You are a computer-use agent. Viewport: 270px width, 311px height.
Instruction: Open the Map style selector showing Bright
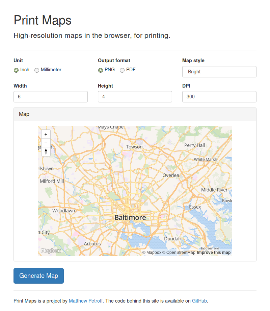(x=219, y=72)
